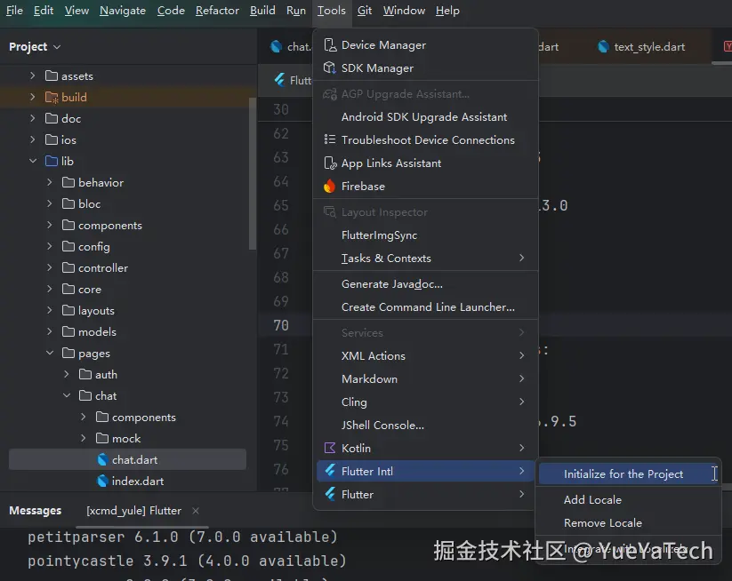This screenshot has height=581, width=732.
Task: Open the Git menu
Action: click(365, 11)
